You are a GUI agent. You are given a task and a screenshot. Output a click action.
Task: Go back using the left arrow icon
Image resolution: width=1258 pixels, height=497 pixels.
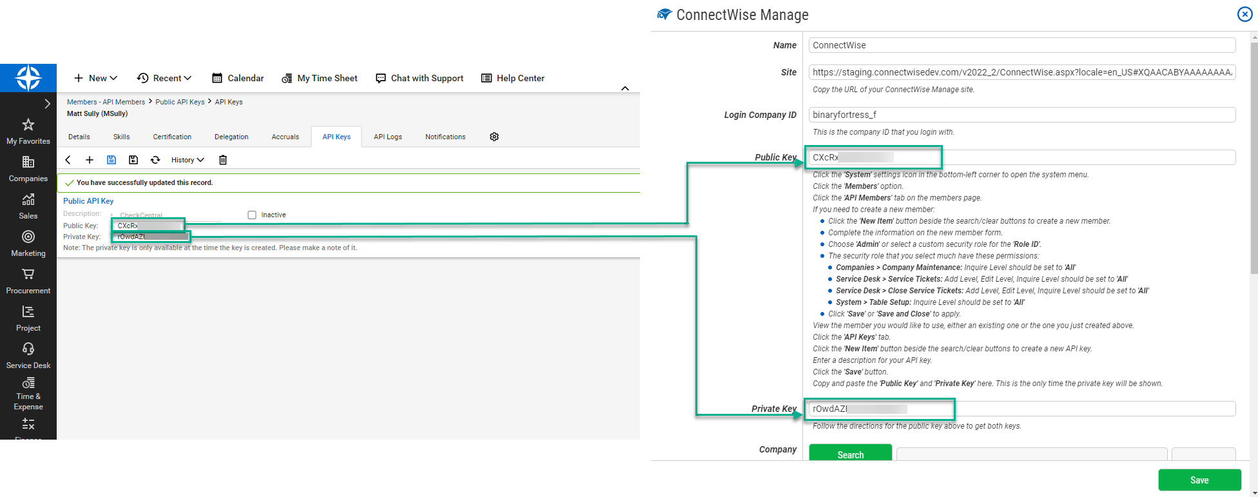point(68,160)
